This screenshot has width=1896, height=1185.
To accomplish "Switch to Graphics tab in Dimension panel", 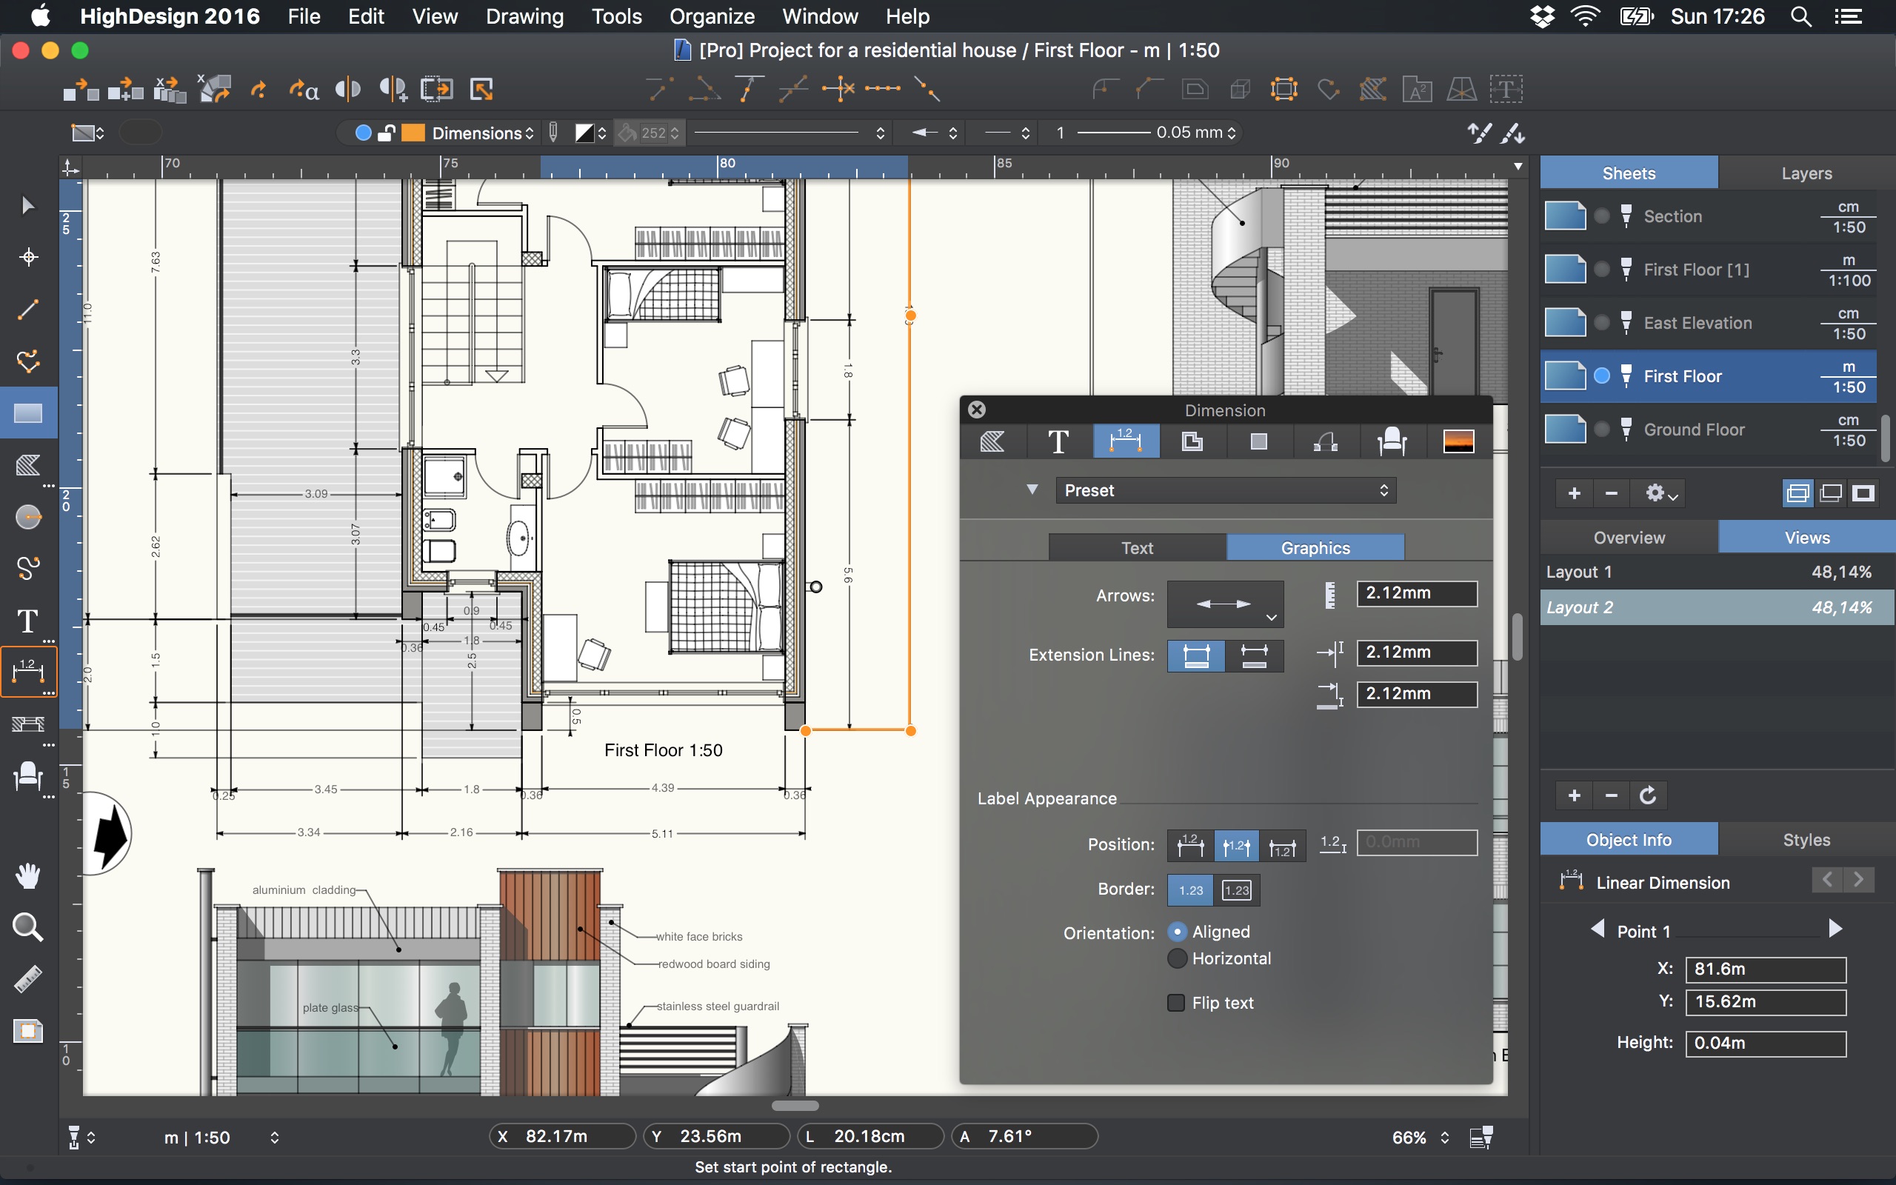I will pos(1313,549).
